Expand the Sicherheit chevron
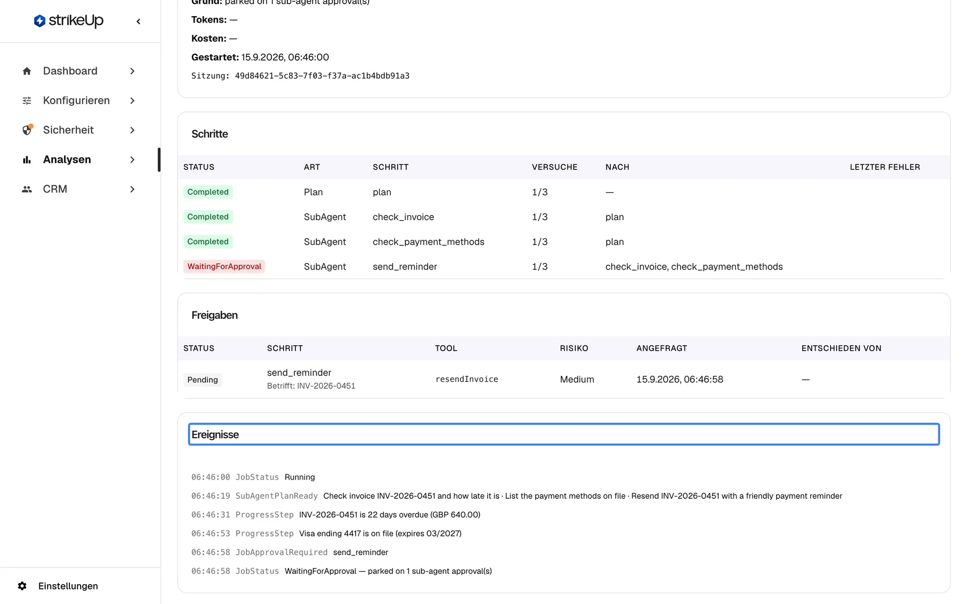Viewport: 967px width, 604px height. [x=132, y=130]
